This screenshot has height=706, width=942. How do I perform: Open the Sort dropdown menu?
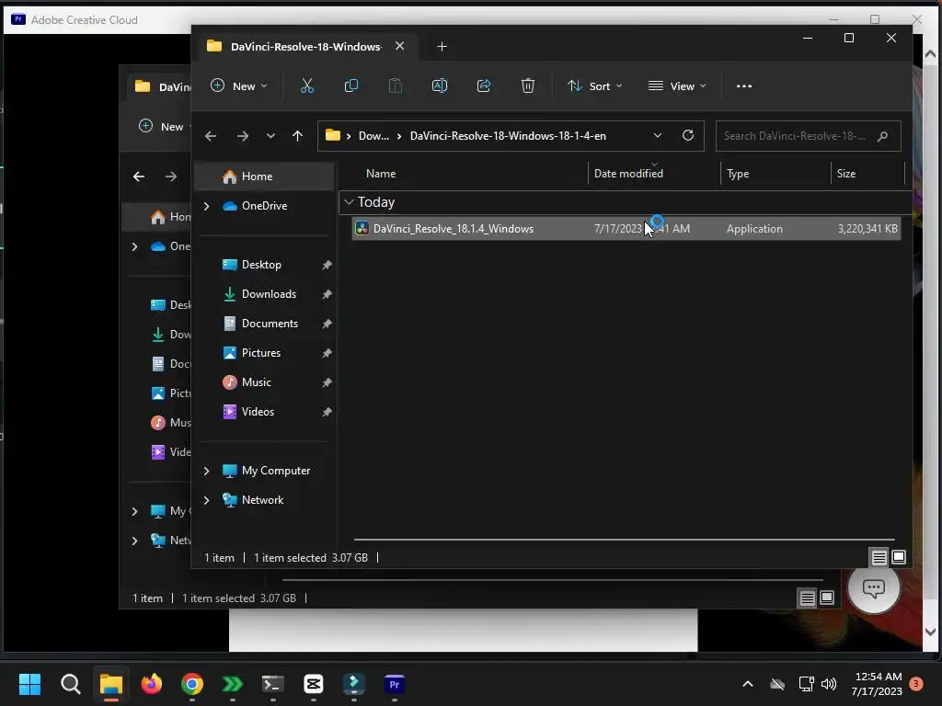594,85
